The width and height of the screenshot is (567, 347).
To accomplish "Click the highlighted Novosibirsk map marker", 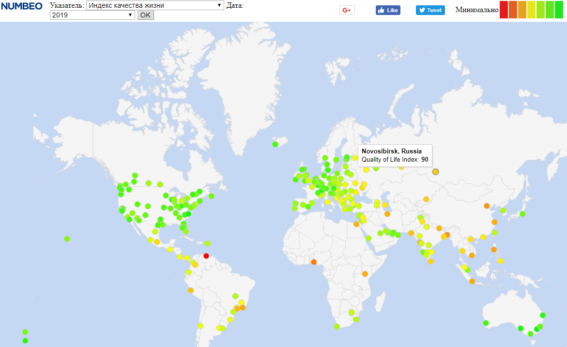I will pyautogui.click(x=436, y=171).
